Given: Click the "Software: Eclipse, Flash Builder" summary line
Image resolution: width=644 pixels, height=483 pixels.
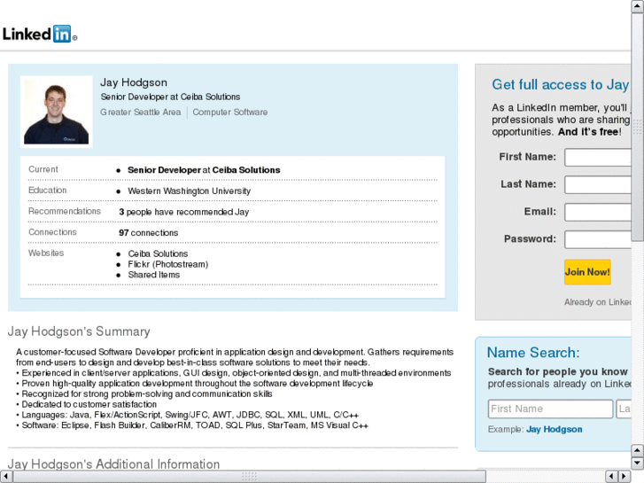Looking at the screenshot, I should click(192, 425).
